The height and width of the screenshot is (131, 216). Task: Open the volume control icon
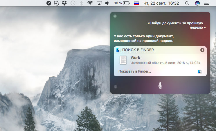pyautogui.click(x=107, y=3)
